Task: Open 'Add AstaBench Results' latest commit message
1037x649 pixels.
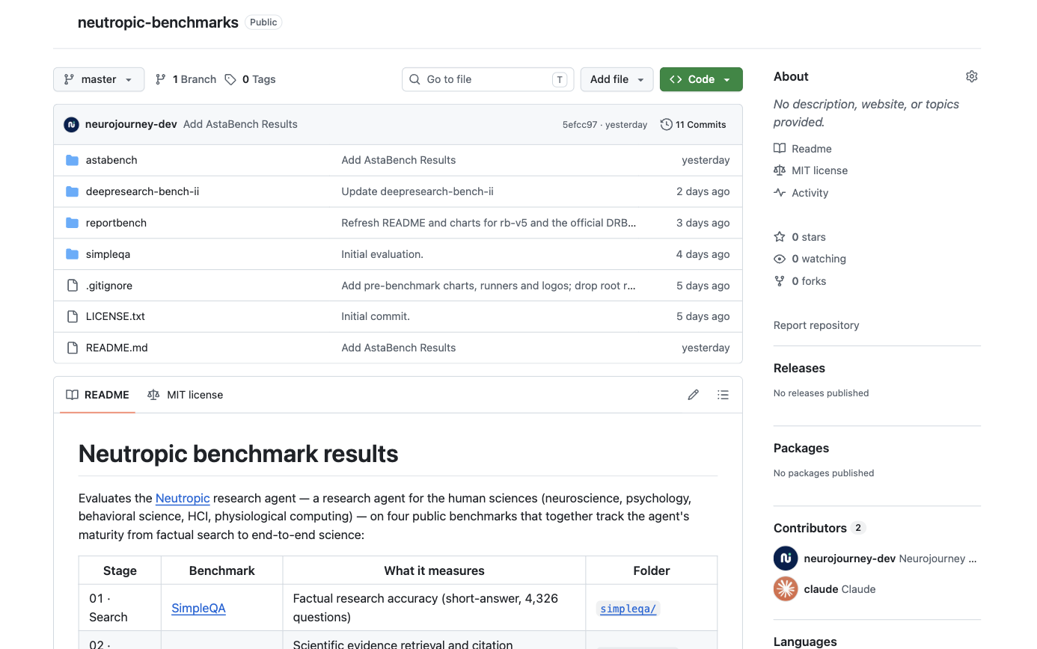Action: 240,124
